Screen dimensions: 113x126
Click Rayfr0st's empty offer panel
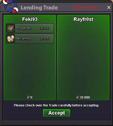coord(83,58)
